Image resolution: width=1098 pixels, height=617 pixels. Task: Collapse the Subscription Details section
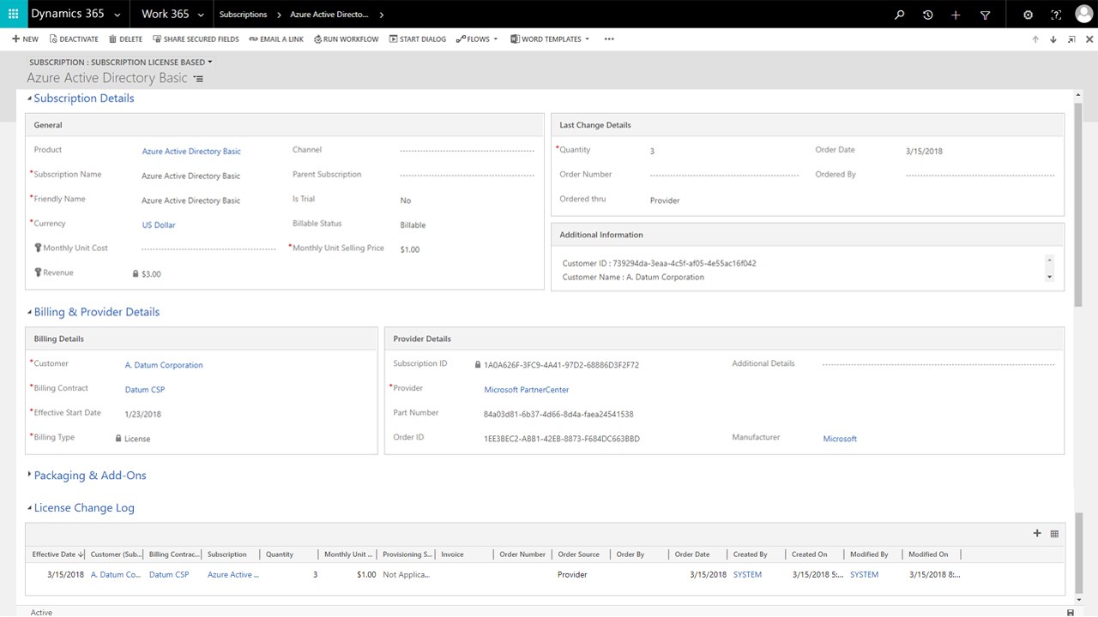click(x=81, y=99)
